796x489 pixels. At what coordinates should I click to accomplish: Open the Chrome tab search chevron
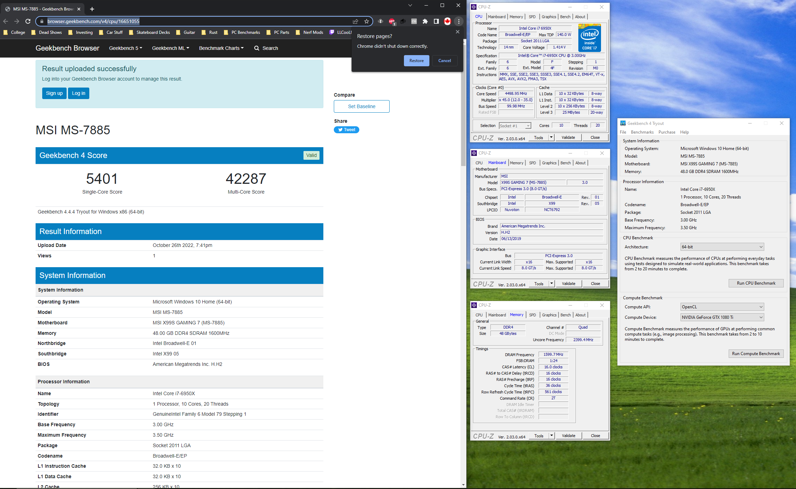410,5
